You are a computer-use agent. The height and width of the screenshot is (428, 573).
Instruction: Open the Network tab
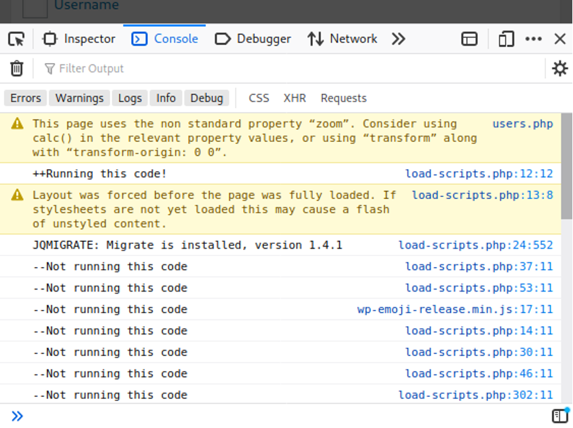pyautogui.click(x=342, y=39)
